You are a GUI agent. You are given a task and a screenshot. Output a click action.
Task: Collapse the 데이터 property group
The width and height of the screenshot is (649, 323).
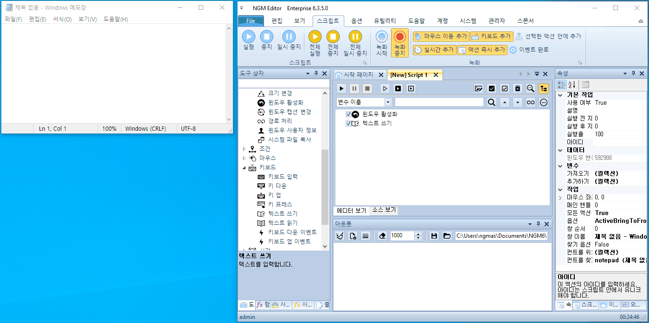561,150
